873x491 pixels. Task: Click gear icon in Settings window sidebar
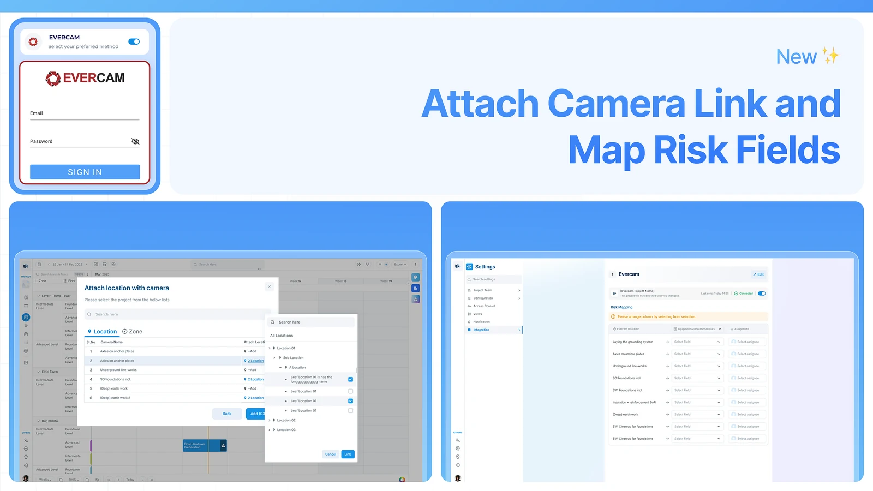tap(458, 448)
